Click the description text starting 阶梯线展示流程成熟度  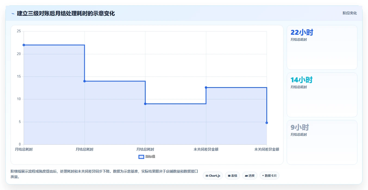(x=104, y=174)
